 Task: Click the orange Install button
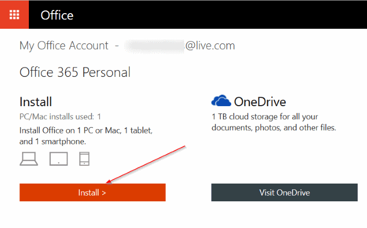[x=92, y=192]
